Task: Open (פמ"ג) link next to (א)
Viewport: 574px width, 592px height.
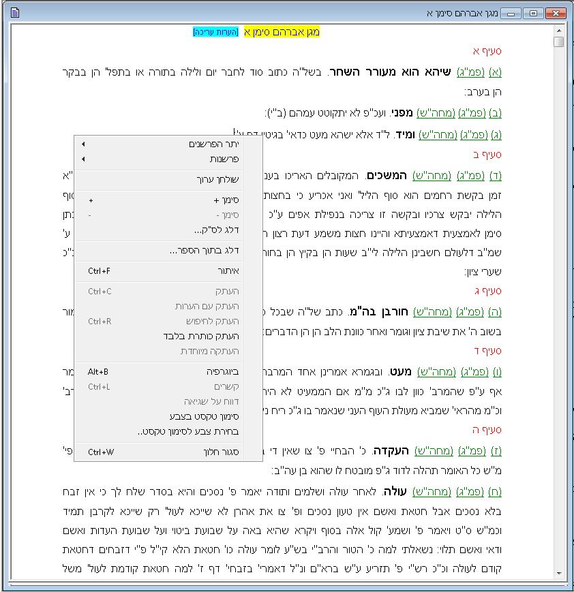Action: point(470,72)
